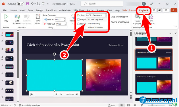
Task: Click the Insert Captions icon
Action: tap(138, 17)
